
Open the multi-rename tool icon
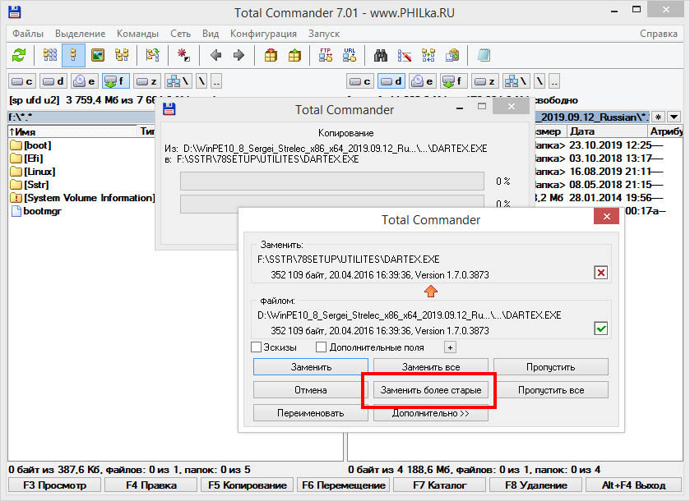click(x=405, y=55)
